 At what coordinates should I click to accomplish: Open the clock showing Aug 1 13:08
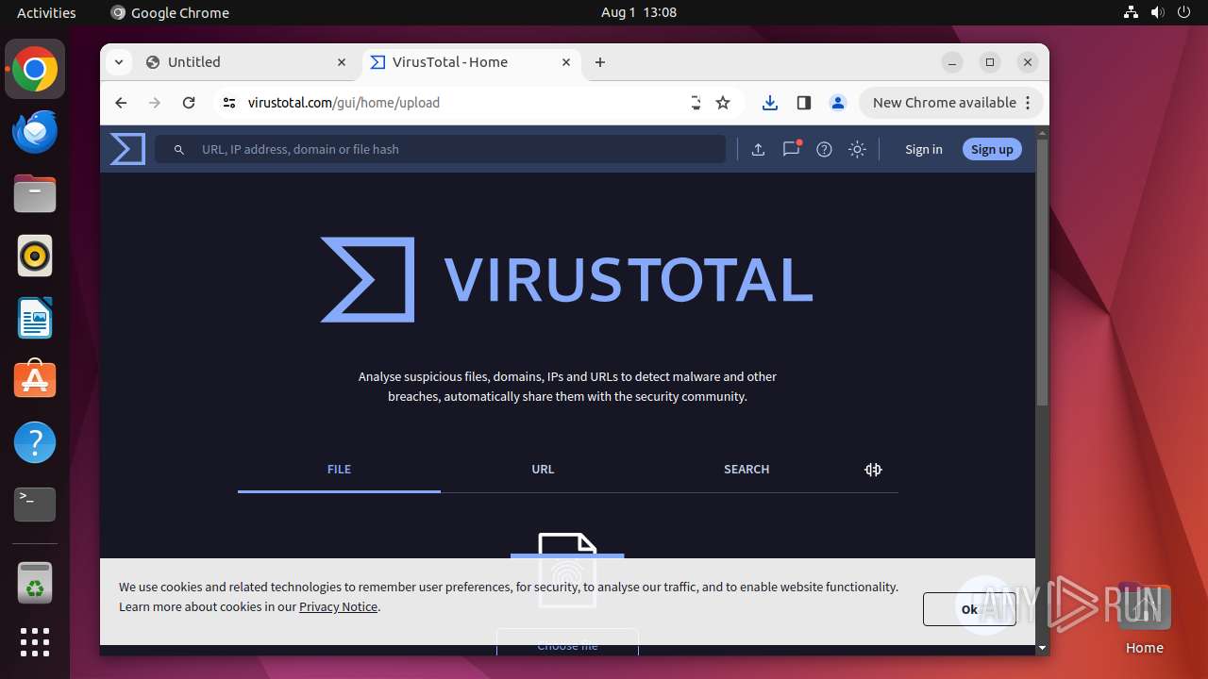639,12
